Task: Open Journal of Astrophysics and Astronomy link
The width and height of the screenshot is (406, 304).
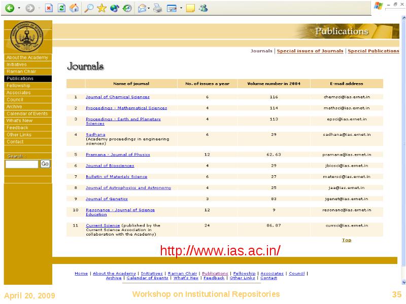Action: click(x=128, y=187)
